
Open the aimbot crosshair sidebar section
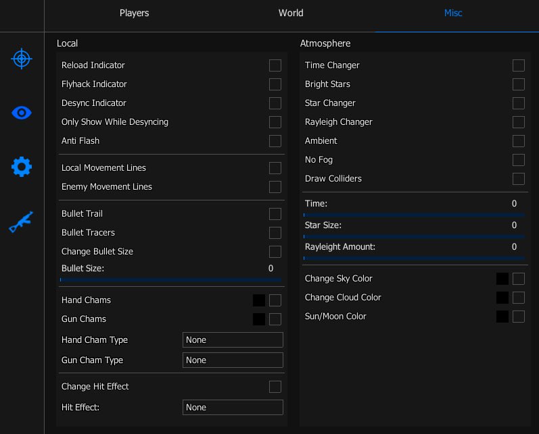[x=22, y=59]
